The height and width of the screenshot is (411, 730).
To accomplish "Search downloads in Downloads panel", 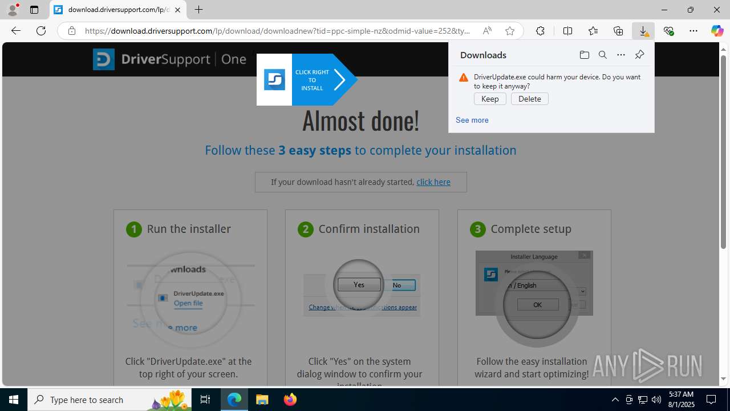I will (x=602, y=55).
